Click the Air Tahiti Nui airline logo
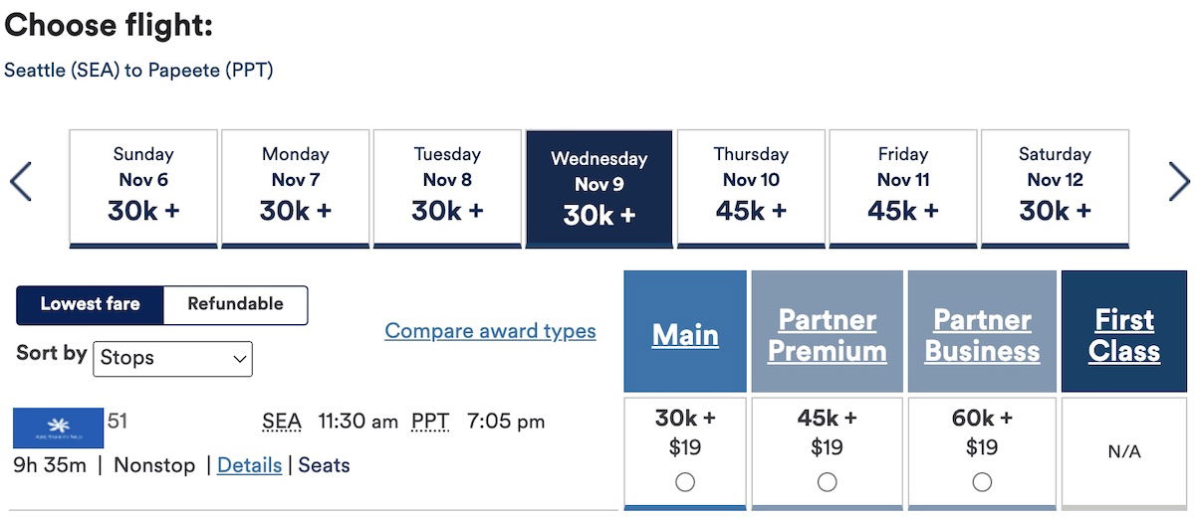This screenshot has width=1195, height=517. click(58, 428)
